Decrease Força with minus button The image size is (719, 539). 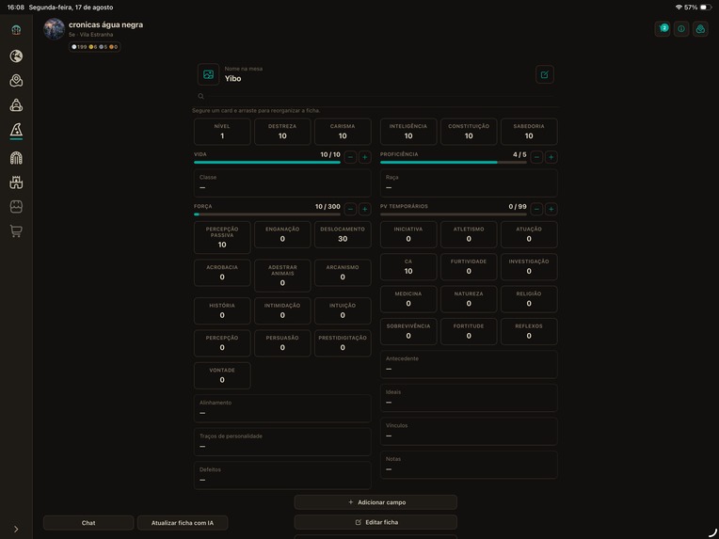pyautogui.click(x=350, y=209)
